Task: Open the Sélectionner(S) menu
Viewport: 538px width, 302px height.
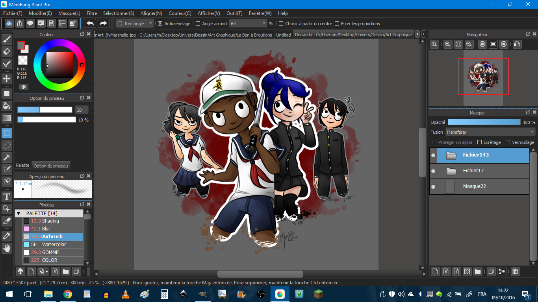Action: [x=119, y=13]
